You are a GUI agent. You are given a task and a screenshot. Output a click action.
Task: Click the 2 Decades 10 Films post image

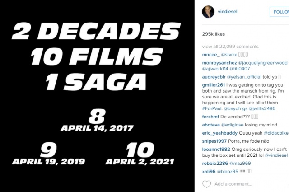point(98,96)
